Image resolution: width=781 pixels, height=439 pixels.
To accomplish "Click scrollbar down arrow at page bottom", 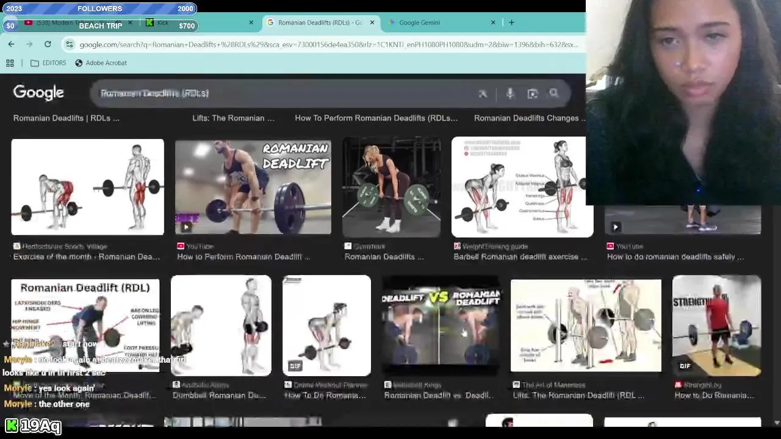I will pos(776,423).
